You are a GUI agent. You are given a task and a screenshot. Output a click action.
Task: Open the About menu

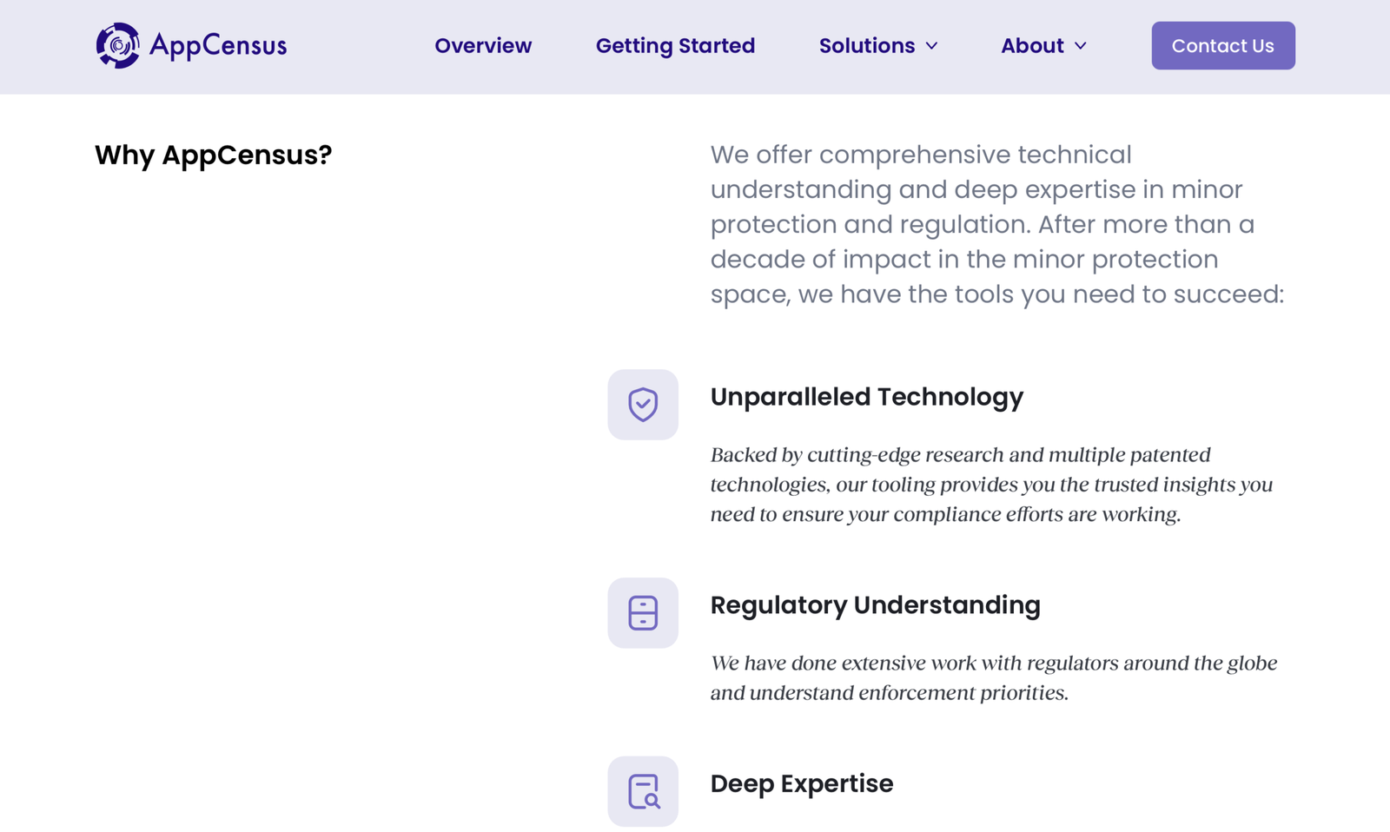(1032, 46)
